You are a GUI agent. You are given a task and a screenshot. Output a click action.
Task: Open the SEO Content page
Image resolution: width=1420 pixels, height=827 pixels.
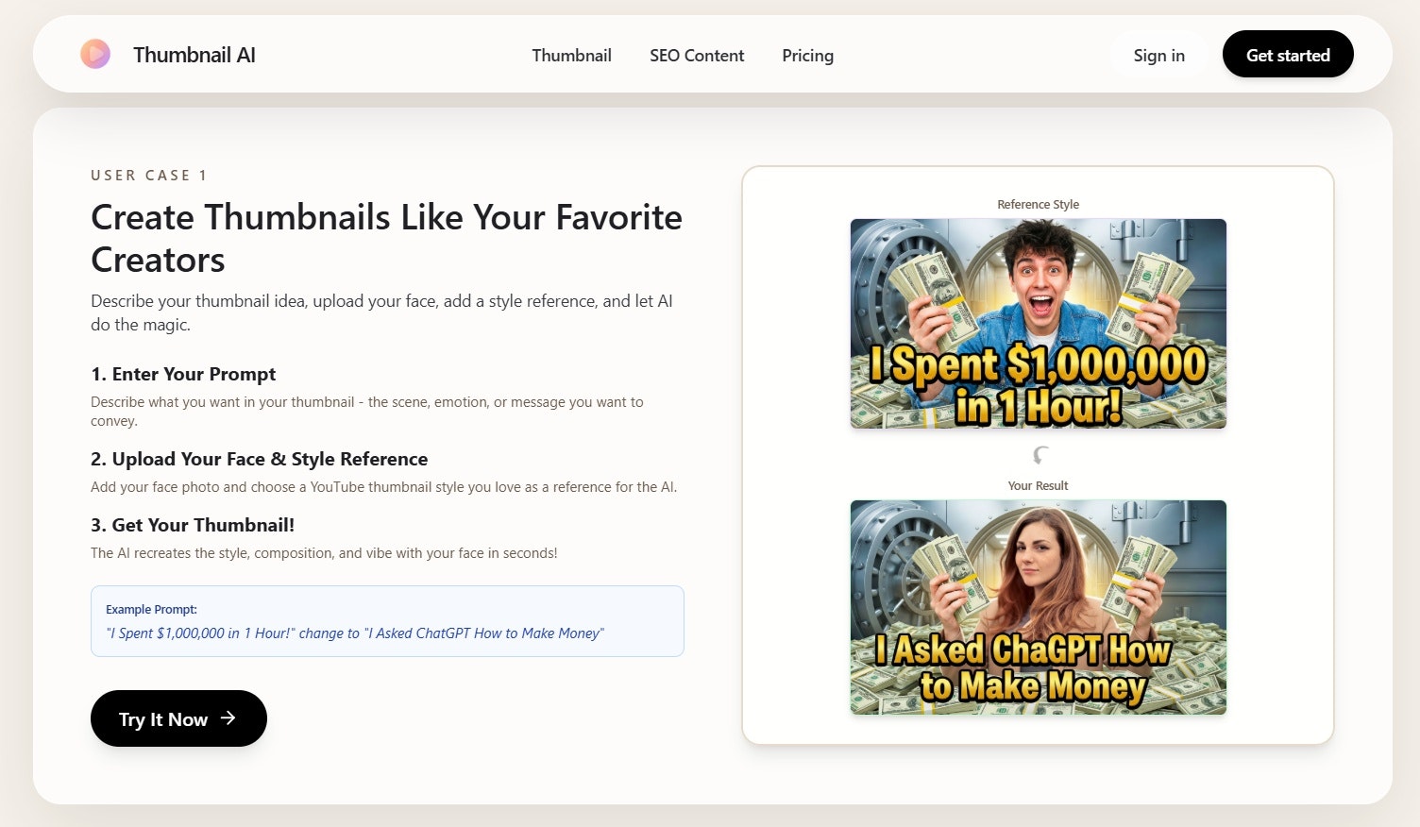(x=697, y=55)
